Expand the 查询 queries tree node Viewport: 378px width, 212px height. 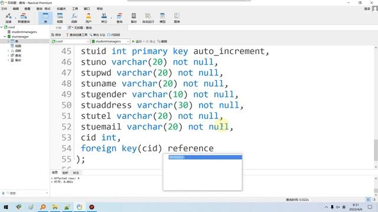(x=8, y=55)
